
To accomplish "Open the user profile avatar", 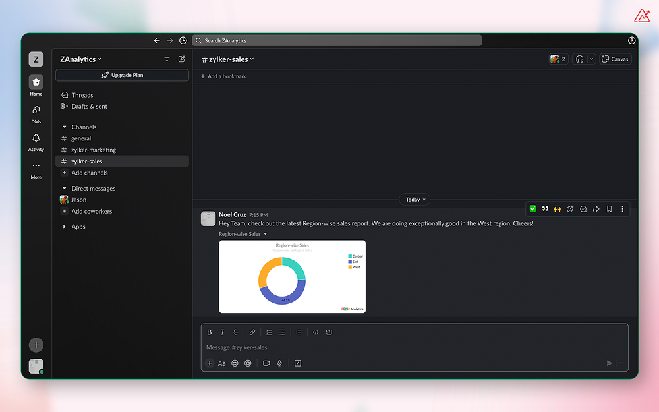I will 36,366.
